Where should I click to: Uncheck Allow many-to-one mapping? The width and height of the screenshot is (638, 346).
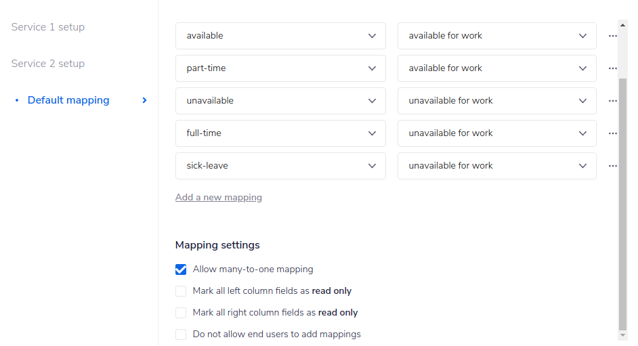[181, 269]
